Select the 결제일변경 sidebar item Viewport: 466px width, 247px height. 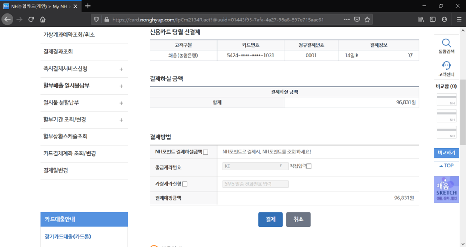tap(55, 170)
